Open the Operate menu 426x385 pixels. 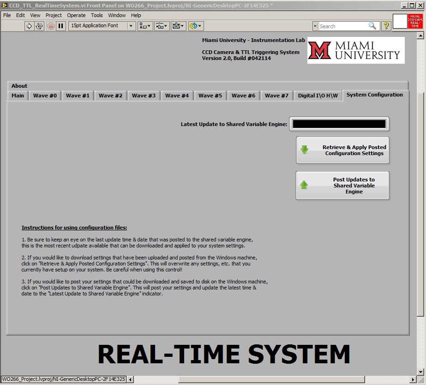click(x=76, y=15)
